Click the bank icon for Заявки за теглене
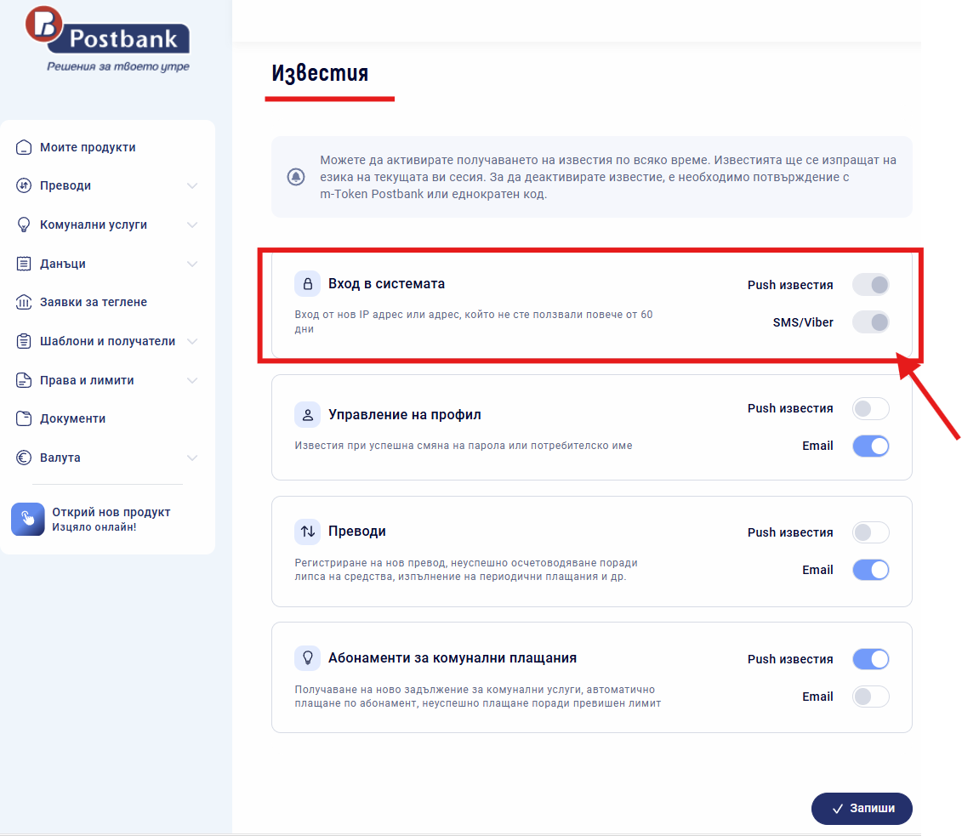This screenshot has width=962, height=836. [24, 302]
